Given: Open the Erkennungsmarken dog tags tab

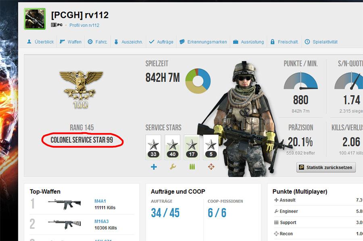Looking at the screenshot, I should [203, 42].
